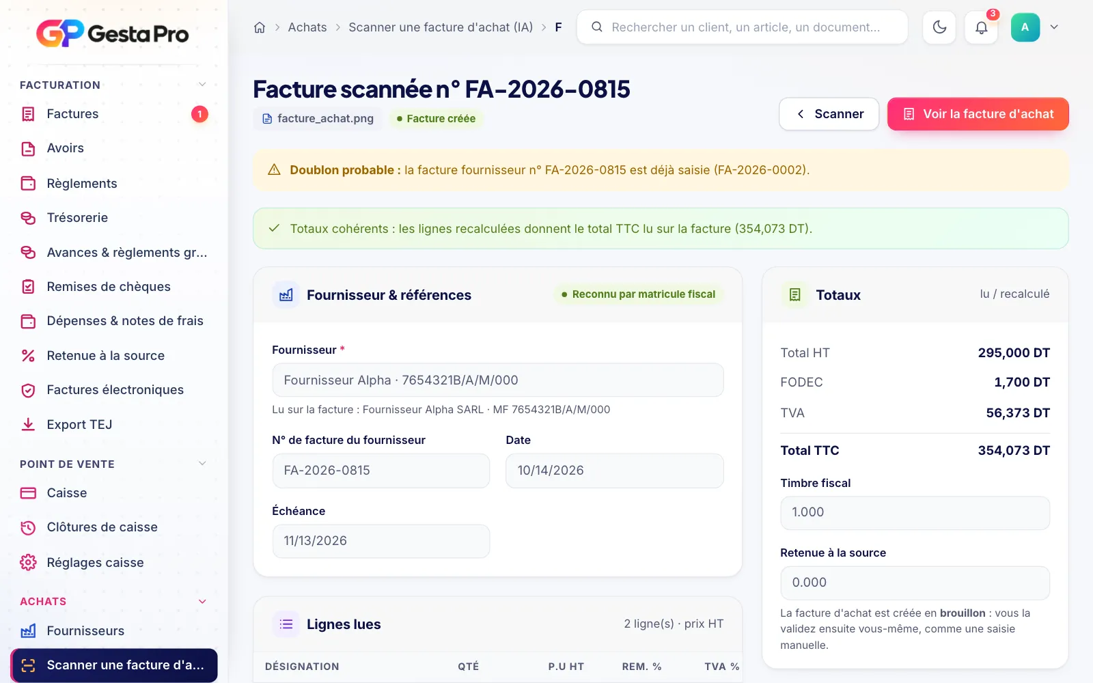The height and width of the screenshot is (683, 1093).
Task: Click the Achats breadcrumb
Action: (307, 27)
